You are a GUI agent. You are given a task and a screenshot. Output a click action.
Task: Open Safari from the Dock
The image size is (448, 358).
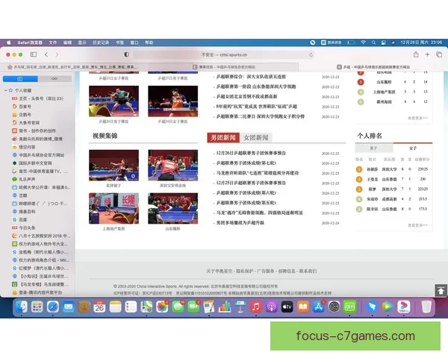click(53, 307)
